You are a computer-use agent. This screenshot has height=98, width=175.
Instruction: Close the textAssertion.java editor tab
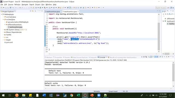[x=78, y=11]
